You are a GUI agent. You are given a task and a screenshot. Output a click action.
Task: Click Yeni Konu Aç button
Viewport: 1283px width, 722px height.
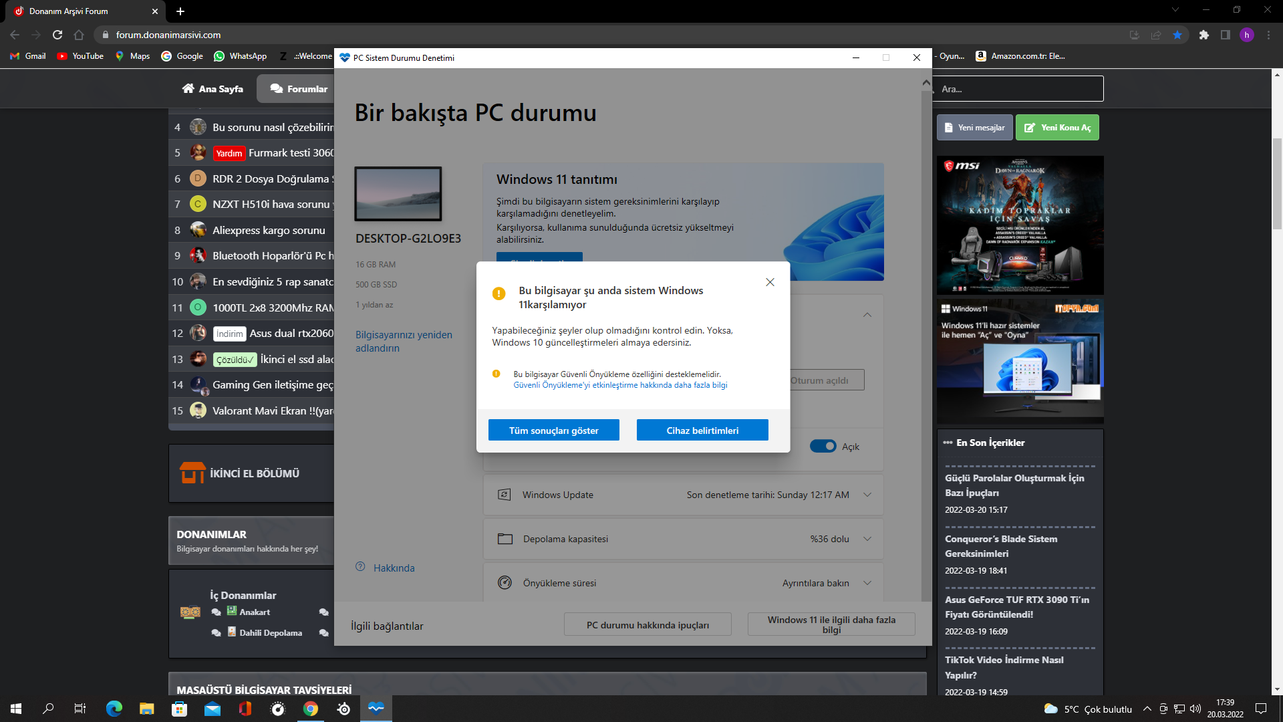[1057, 128]
